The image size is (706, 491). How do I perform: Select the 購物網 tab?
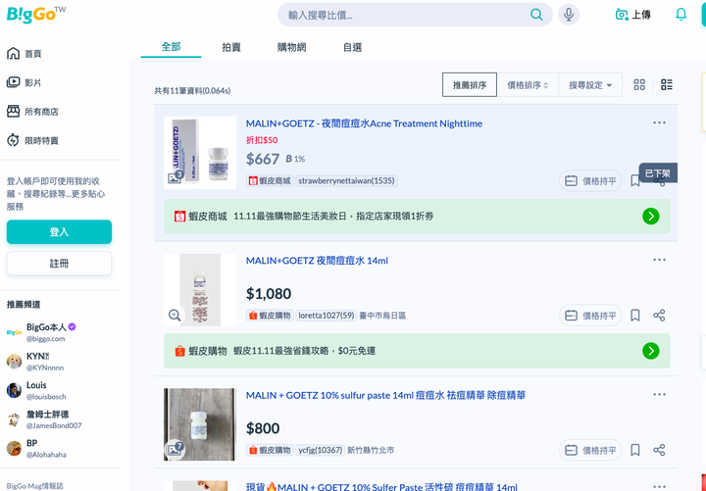click(292, 47)
